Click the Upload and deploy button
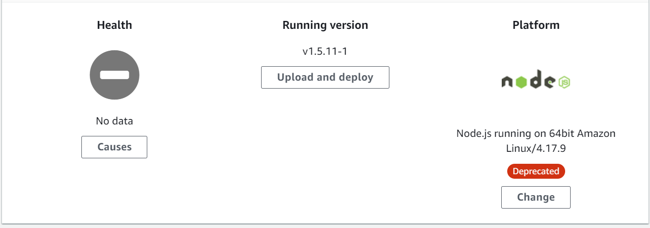The width and height of the screenshot is (650, 228). [x=325, y=77]
